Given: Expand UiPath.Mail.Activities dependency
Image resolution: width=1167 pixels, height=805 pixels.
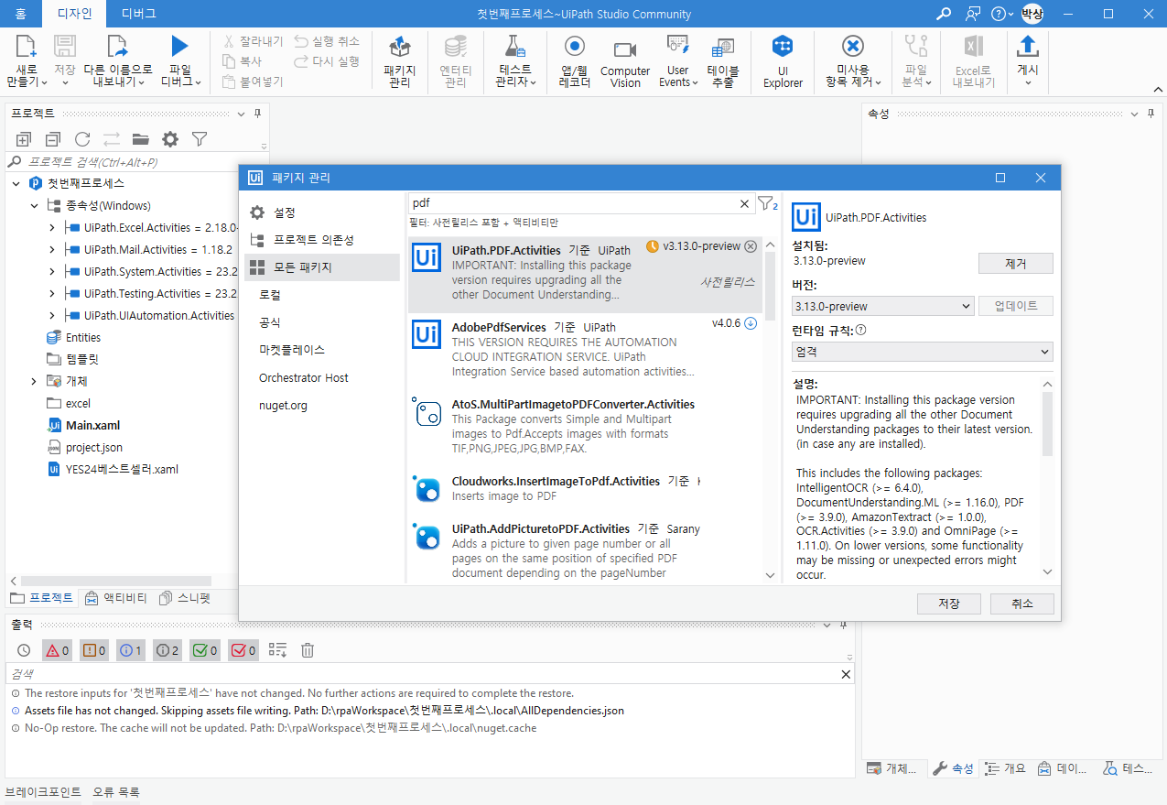Looking at the screenshot, I should point(52,250).
